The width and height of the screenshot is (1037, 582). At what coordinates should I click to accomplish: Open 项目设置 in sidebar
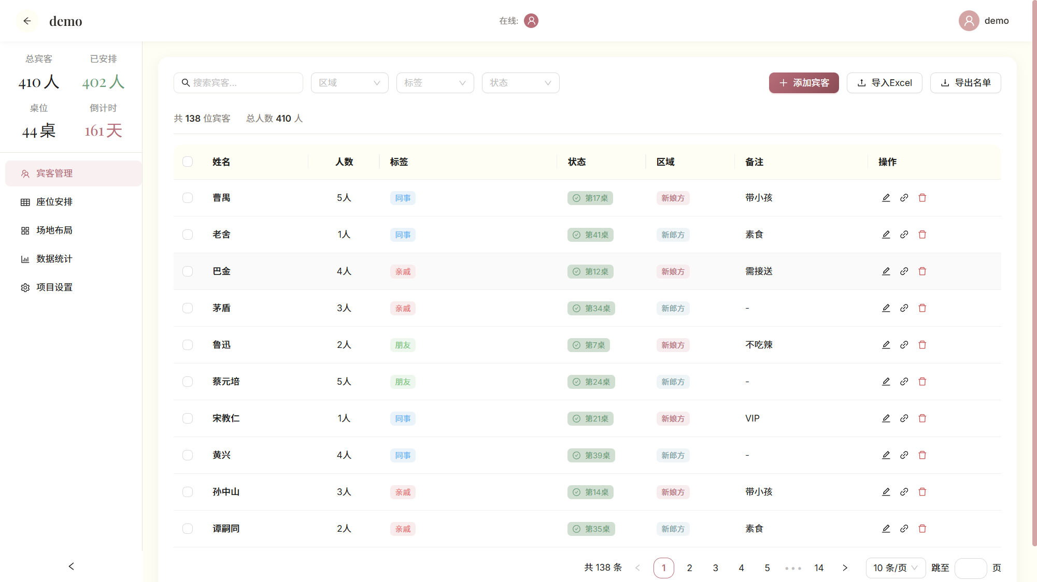[74, 287]
